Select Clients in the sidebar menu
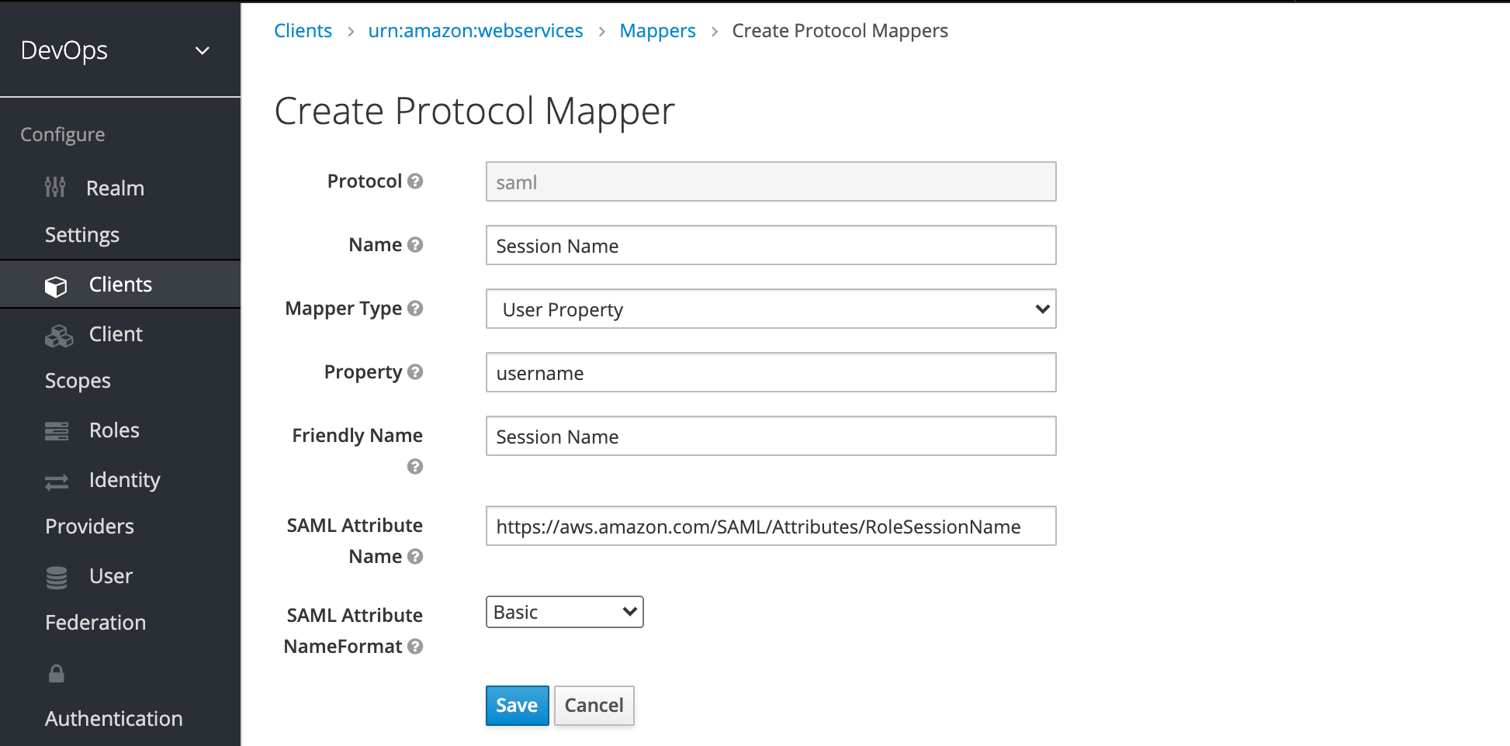The height and width of the screenshot is (746, 1510). [120, 284]
